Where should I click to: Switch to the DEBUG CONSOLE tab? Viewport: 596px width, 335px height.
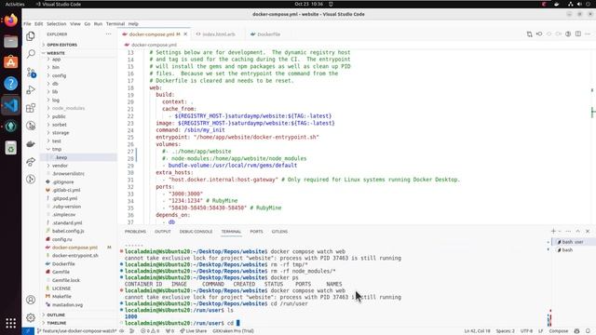tap(196, 232)
